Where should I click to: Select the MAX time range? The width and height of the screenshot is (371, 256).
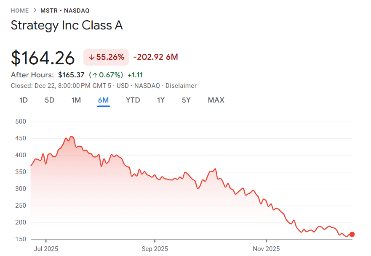(x=216, y=100)
